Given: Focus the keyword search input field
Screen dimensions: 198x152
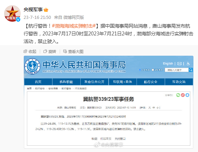Looking at the screenshot, I should click(x=177, y=70).
